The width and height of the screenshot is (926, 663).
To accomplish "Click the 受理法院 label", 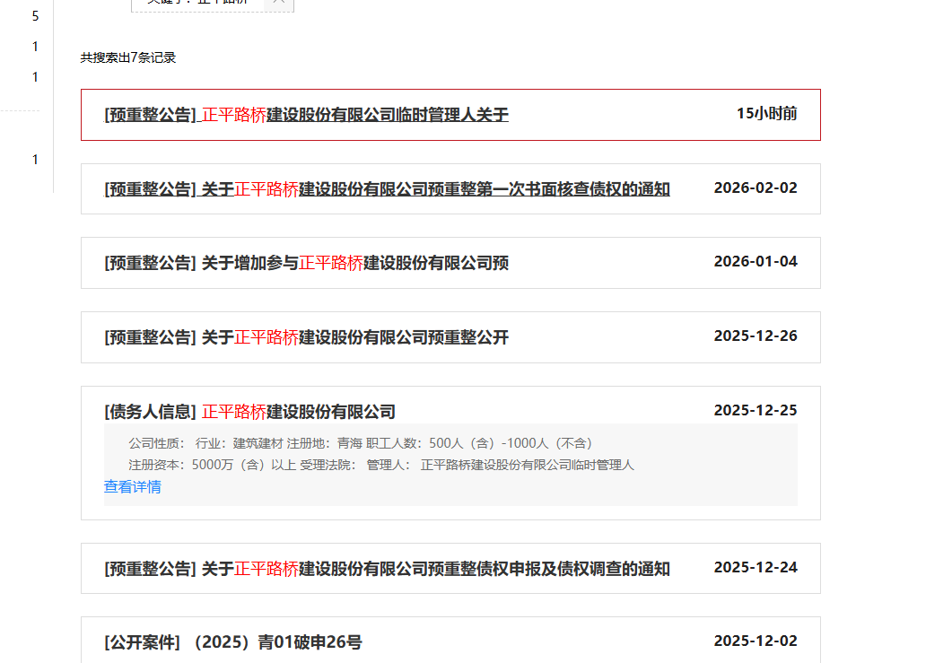I will (x=328, y=466).
